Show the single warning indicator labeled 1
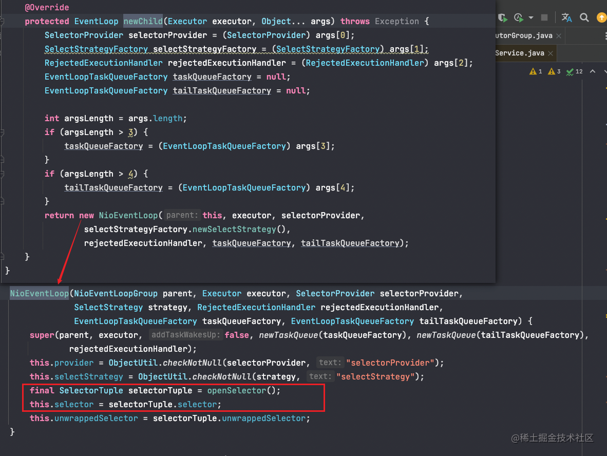Viewport: 607px width, 456px height. (536, 71)
